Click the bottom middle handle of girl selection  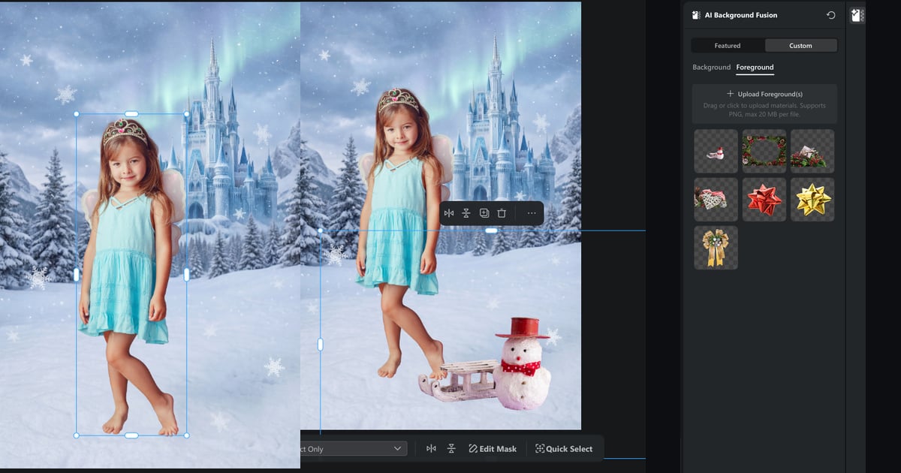pyautogui.click(x=131, y=435)
